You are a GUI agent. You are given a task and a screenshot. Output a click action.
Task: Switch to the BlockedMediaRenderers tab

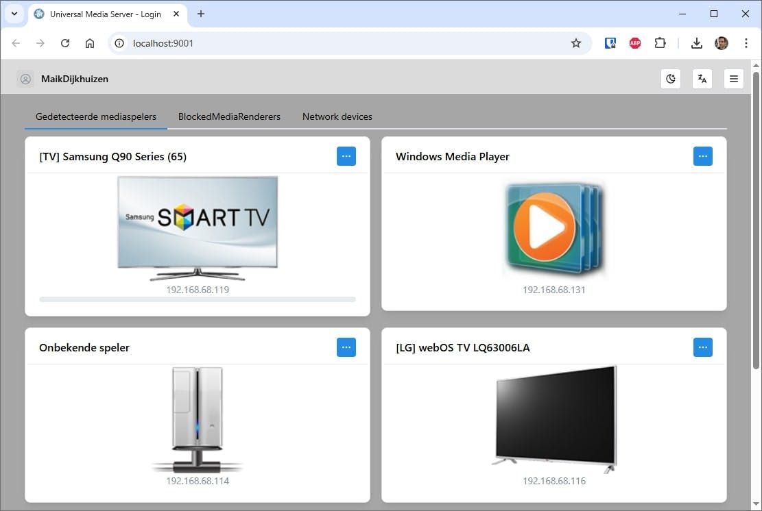tap(229, 116)
